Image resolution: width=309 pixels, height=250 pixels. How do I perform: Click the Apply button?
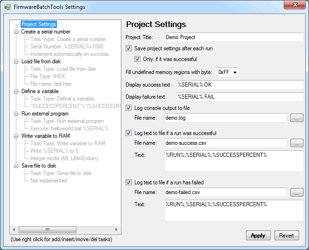coord(258,236)
